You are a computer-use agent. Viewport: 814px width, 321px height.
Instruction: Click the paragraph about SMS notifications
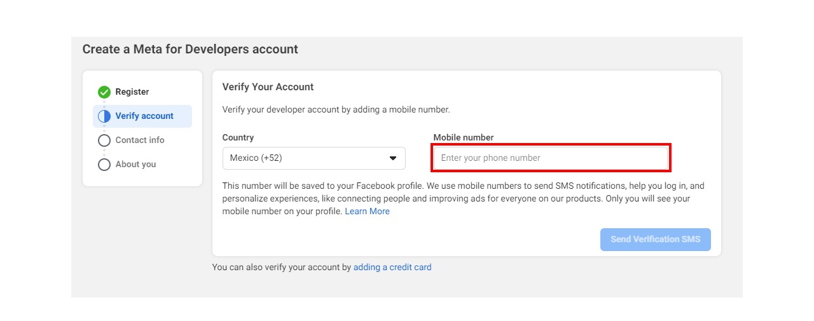(464, 199)
